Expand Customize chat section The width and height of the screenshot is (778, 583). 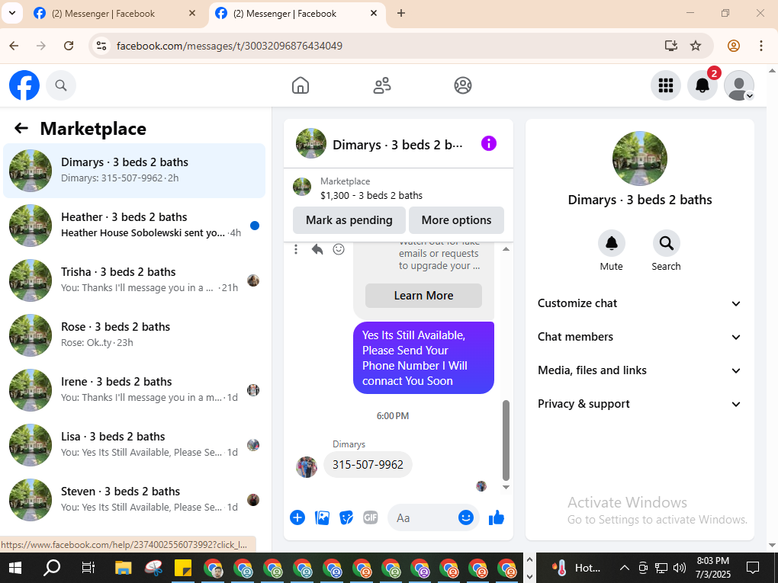point(640,303)
